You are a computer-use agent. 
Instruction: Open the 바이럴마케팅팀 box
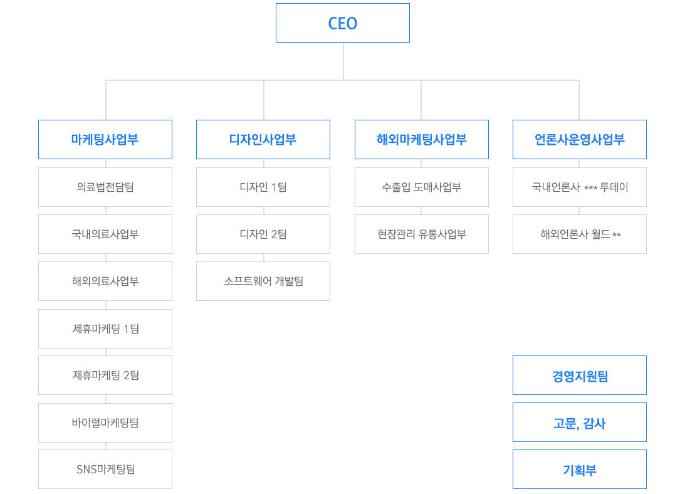point(105,423)
